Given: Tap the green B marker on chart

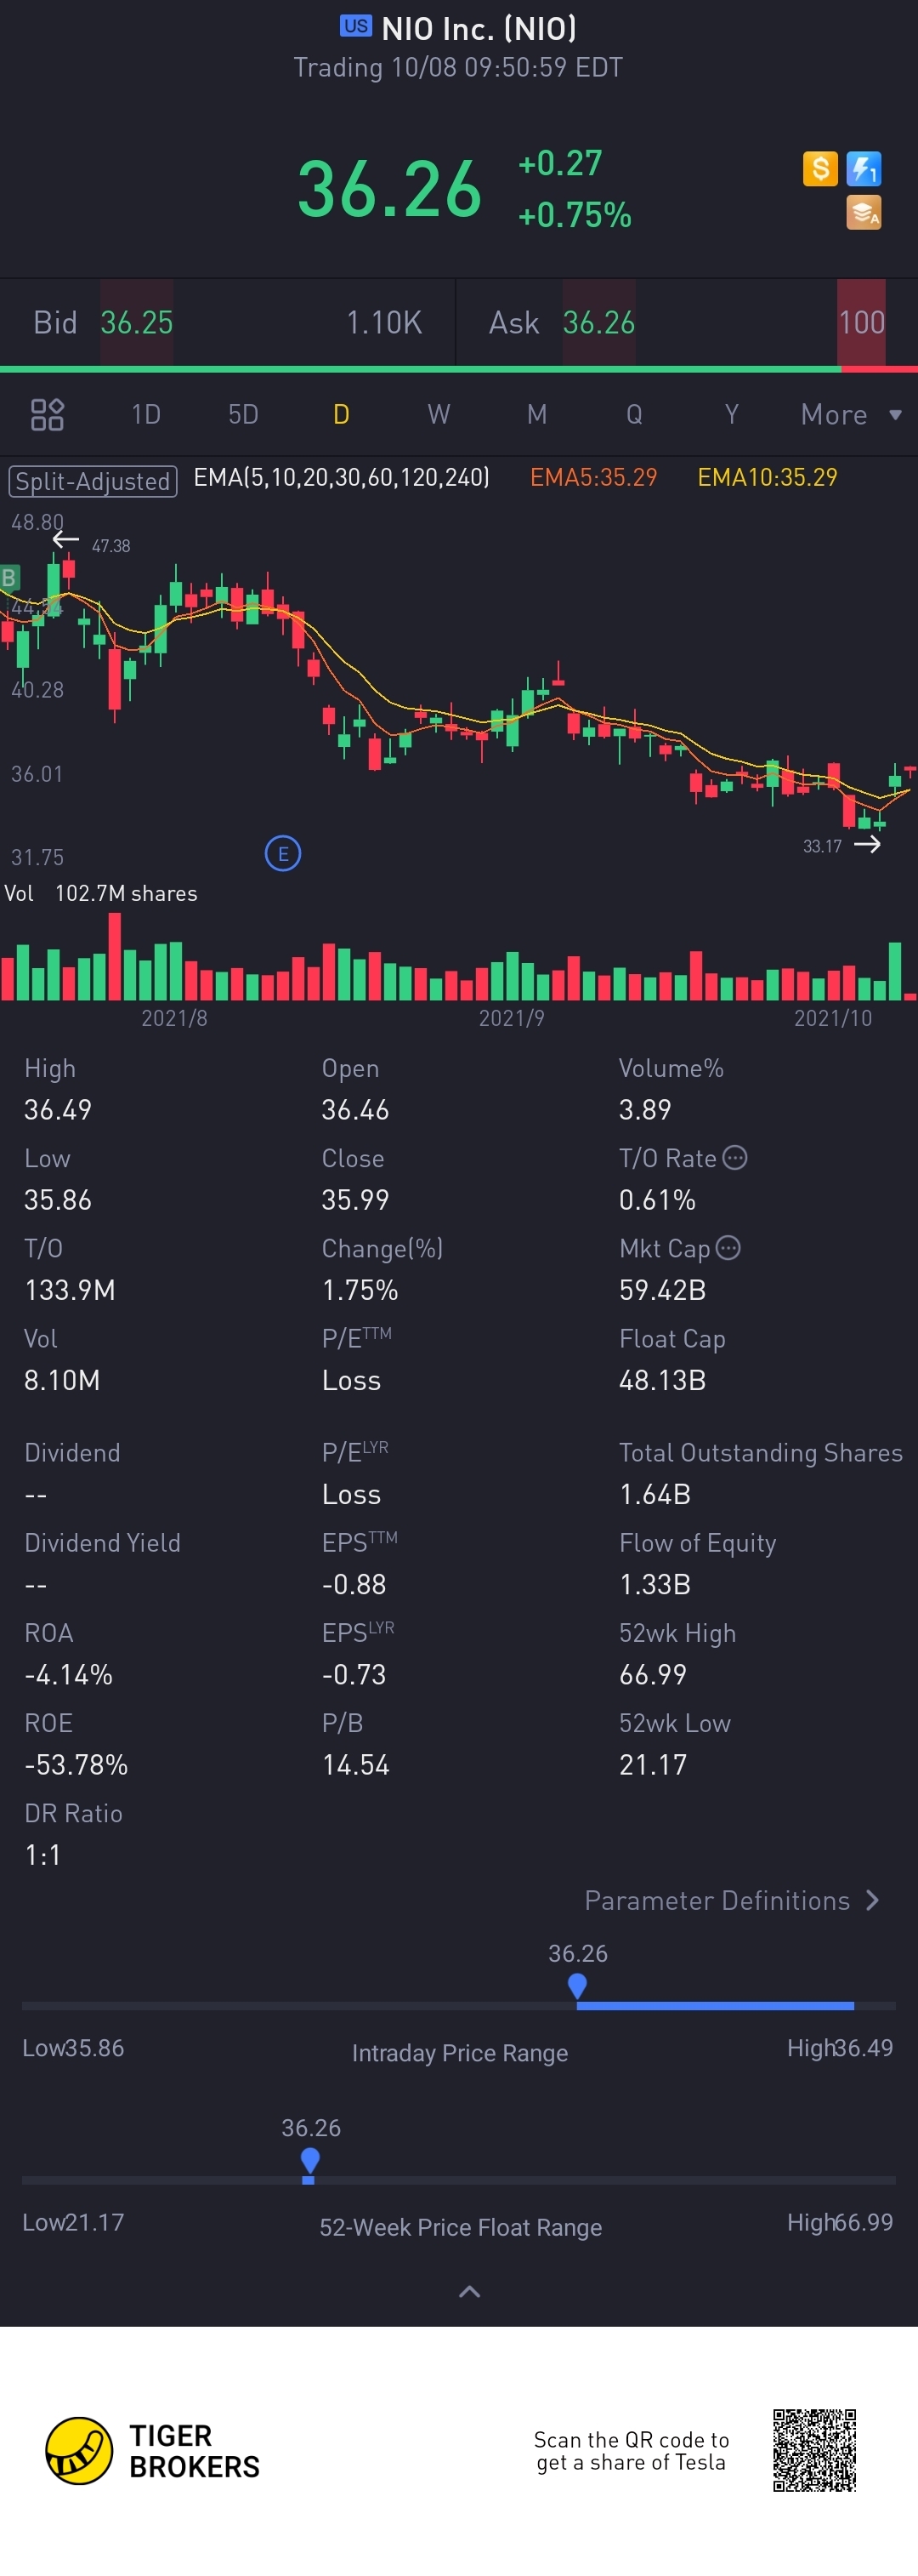Looking at the screenshot, I should (9, 577).
